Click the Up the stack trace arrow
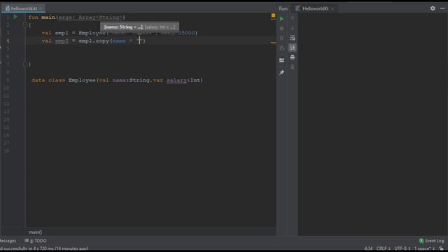 pyautogui.click(x=293, y=19)
